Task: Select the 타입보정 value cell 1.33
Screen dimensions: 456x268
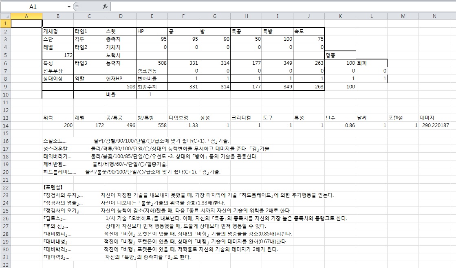Action: pos(183,125)
